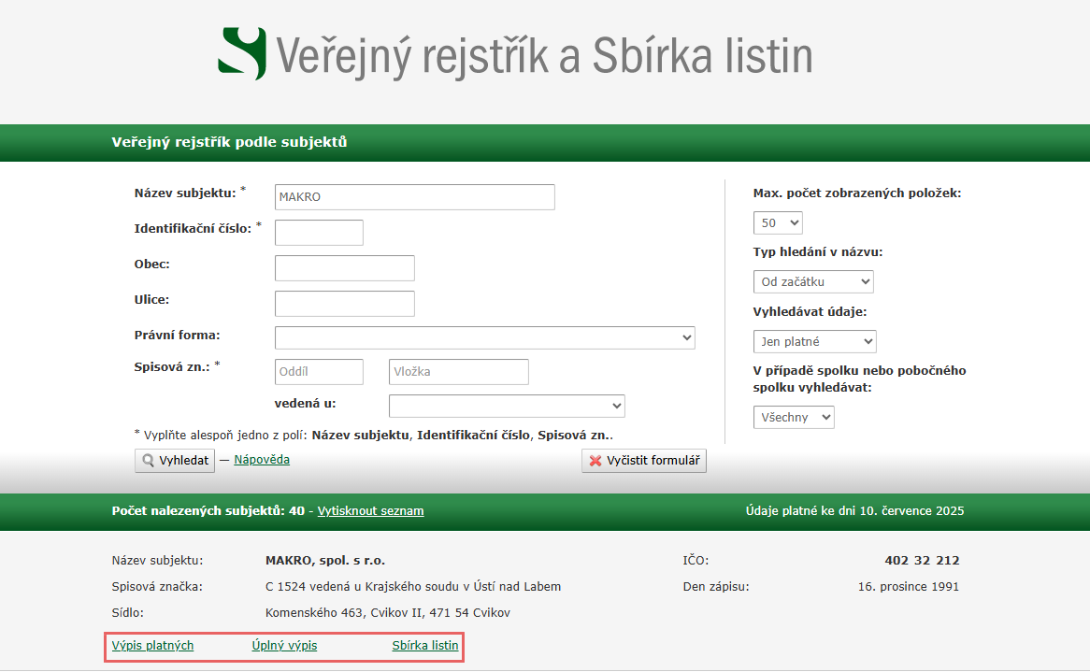Expand the Právní forma dropdown
This screenshot has width=1090, height=672.
tap(484, 337)
